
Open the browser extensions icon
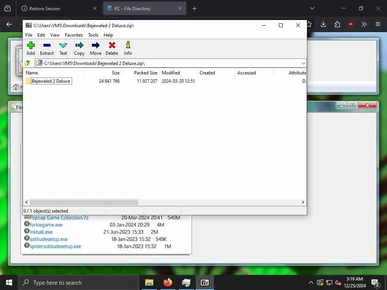tap(337, 24)
